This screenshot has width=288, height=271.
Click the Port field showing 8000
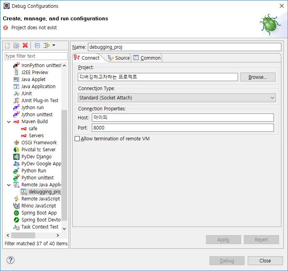coord(183,128)
